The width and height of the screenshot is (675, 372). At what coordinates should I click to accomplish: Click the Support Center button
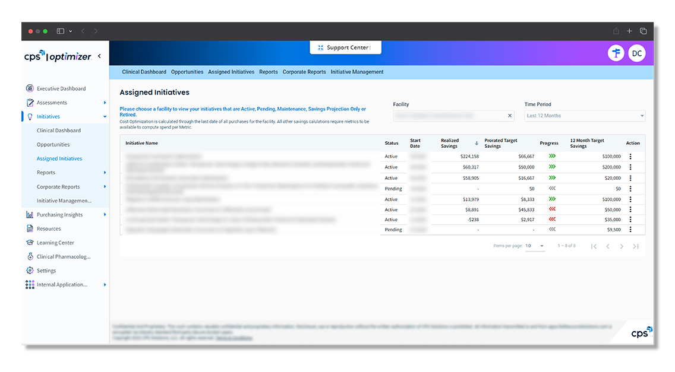point(345,47)
